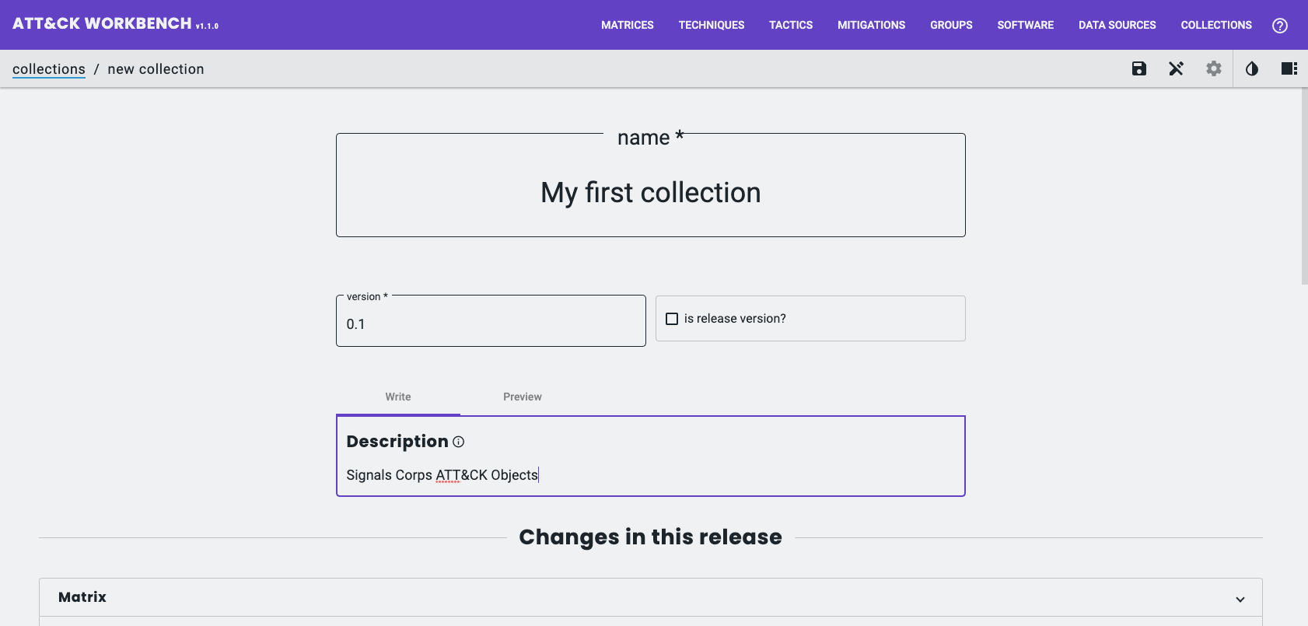Click into the version input field
Viewport: 1308px width, 626px height.
click(x=490, y=324)
